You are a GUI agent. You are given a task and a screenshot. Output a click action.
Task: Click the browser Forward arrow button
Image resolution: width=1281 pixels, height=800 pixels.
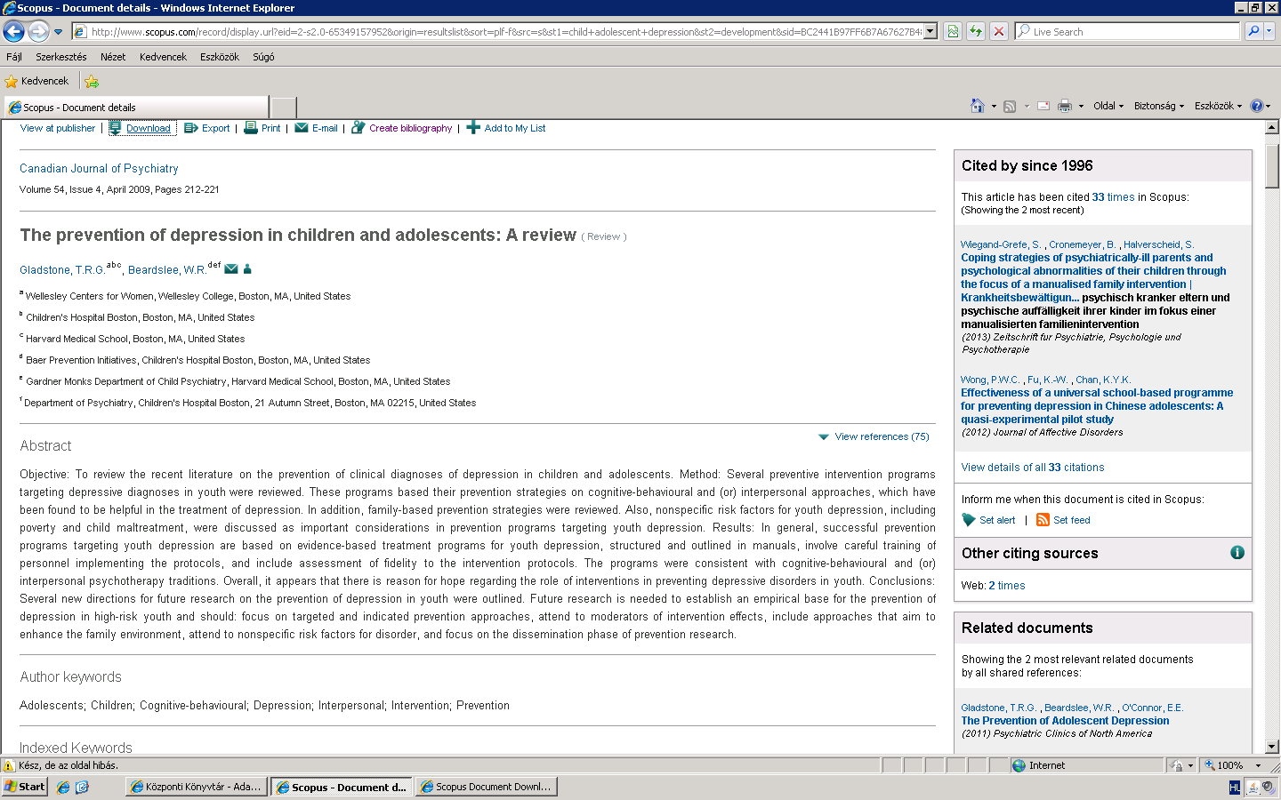coord(38,32)
